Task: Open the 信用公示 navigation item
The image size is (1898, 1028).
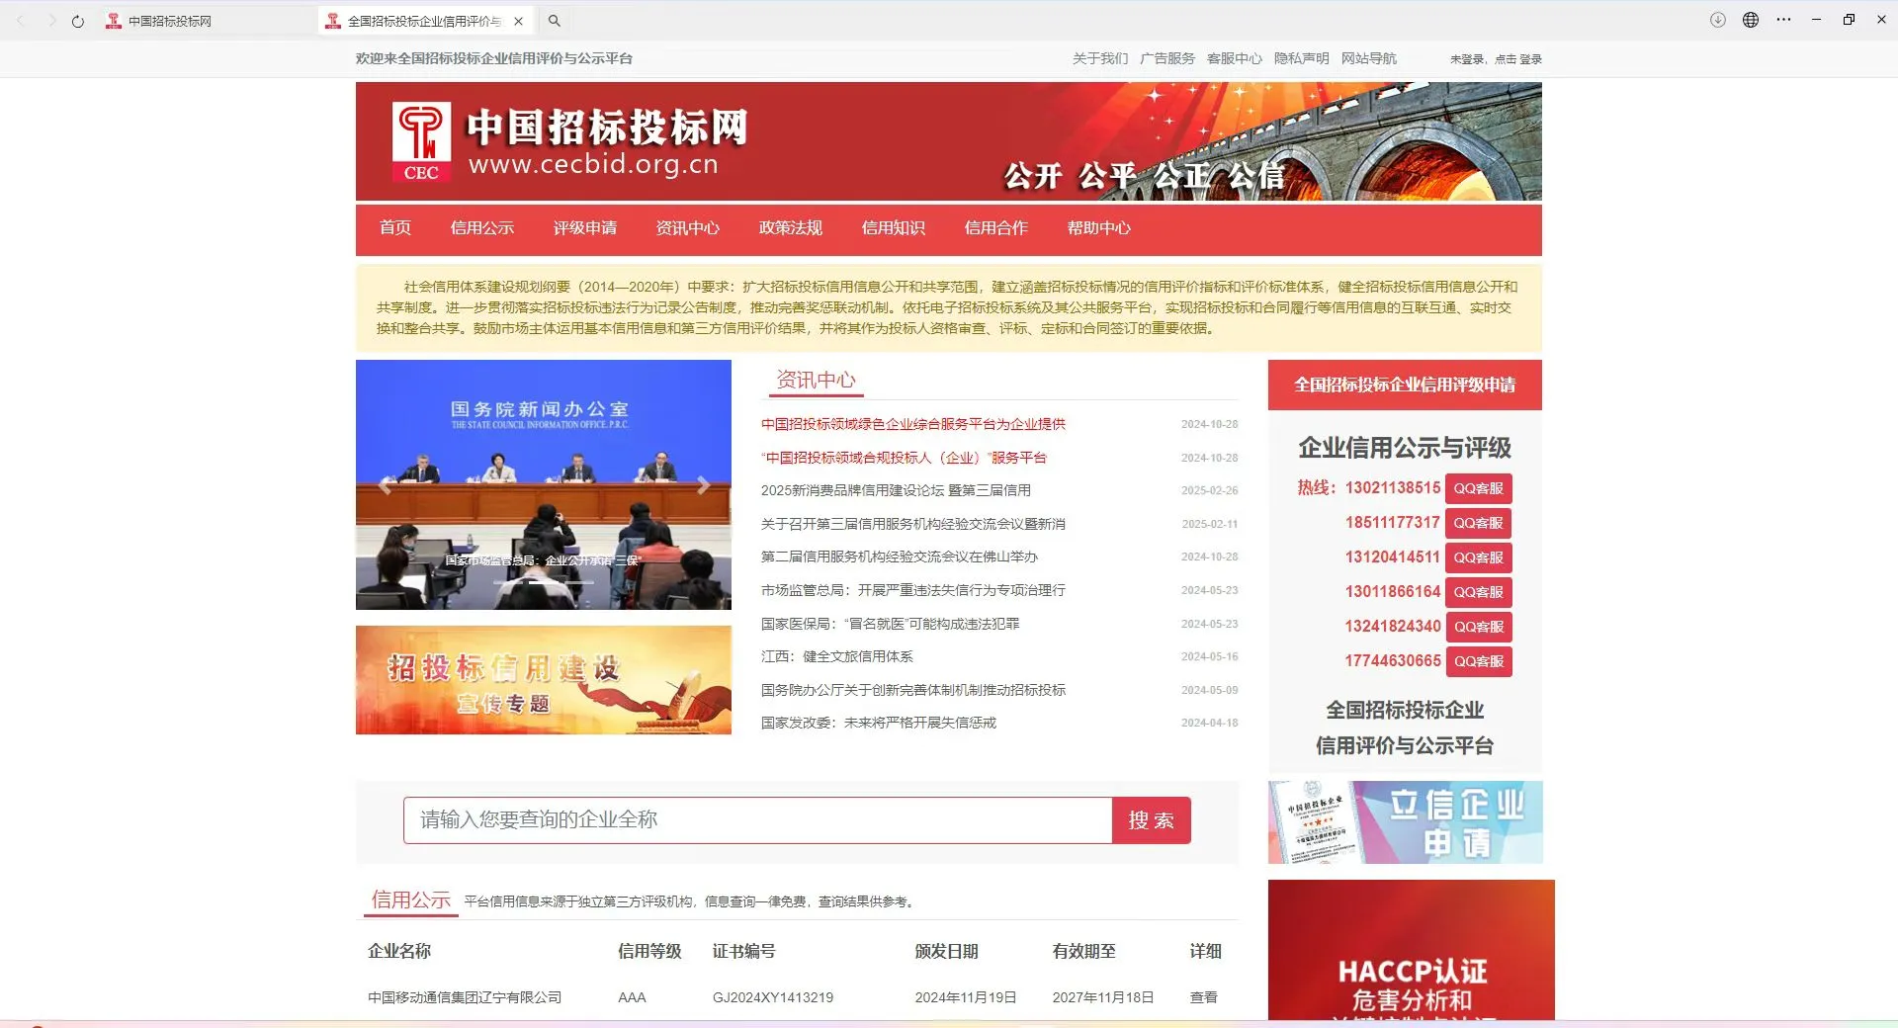Action: pyautogui.click(x=481, y=227)
